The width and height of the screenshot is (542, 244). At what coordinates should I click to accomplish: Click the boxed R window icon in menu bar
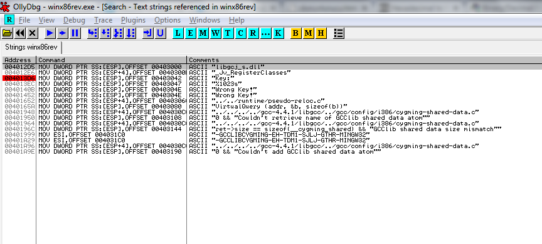[x=9, y=19]
